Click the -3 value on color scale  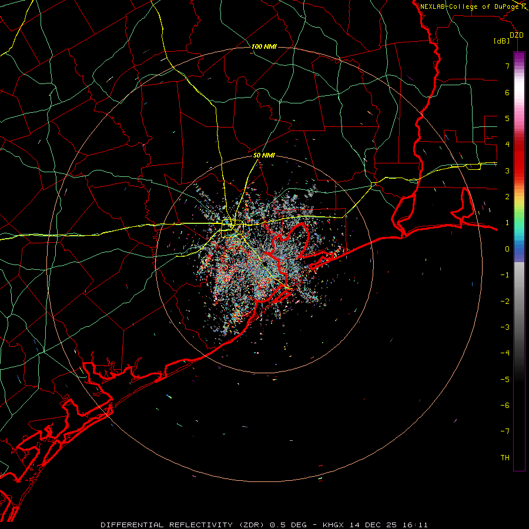coord(505,327)
